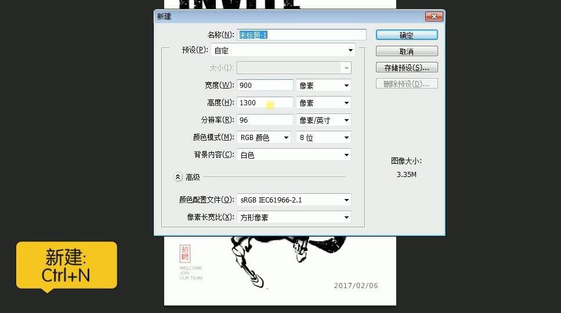Open the 8 位 bit depth dropdown
This screenshot has height=313, width=561.
[x=323, y=138]
